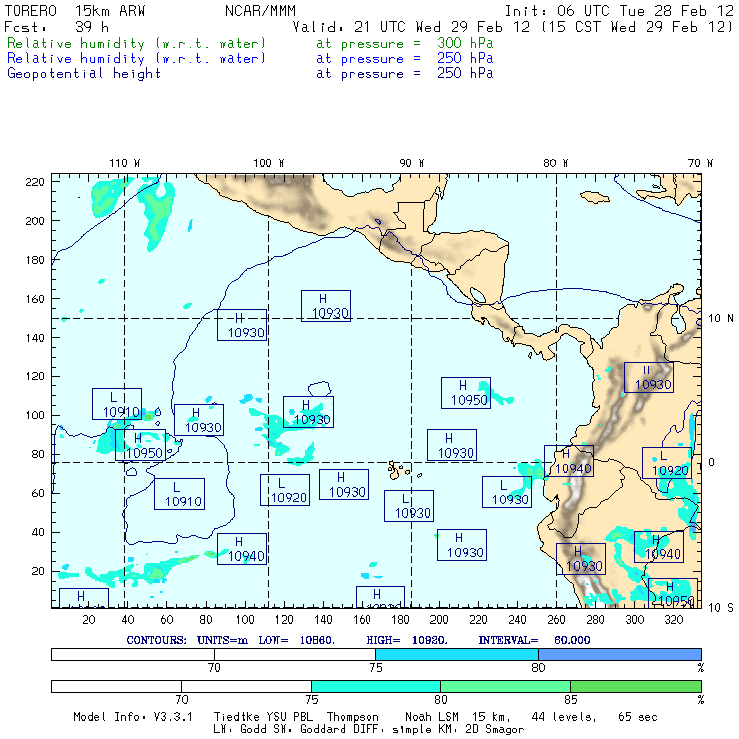739x739 pixels.
Task: Click the 'Thompson' microphysics text
Action: (353, 717)
